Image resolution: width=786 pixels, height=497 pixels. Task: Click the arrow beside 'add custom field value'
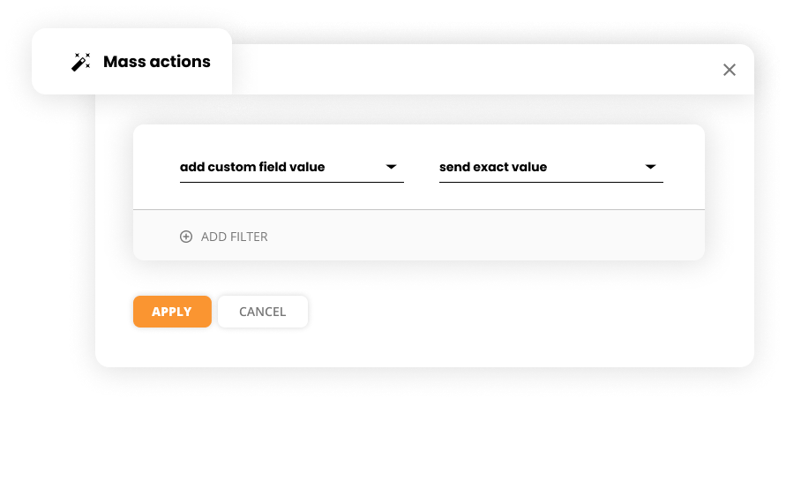[x=392, y=167]
